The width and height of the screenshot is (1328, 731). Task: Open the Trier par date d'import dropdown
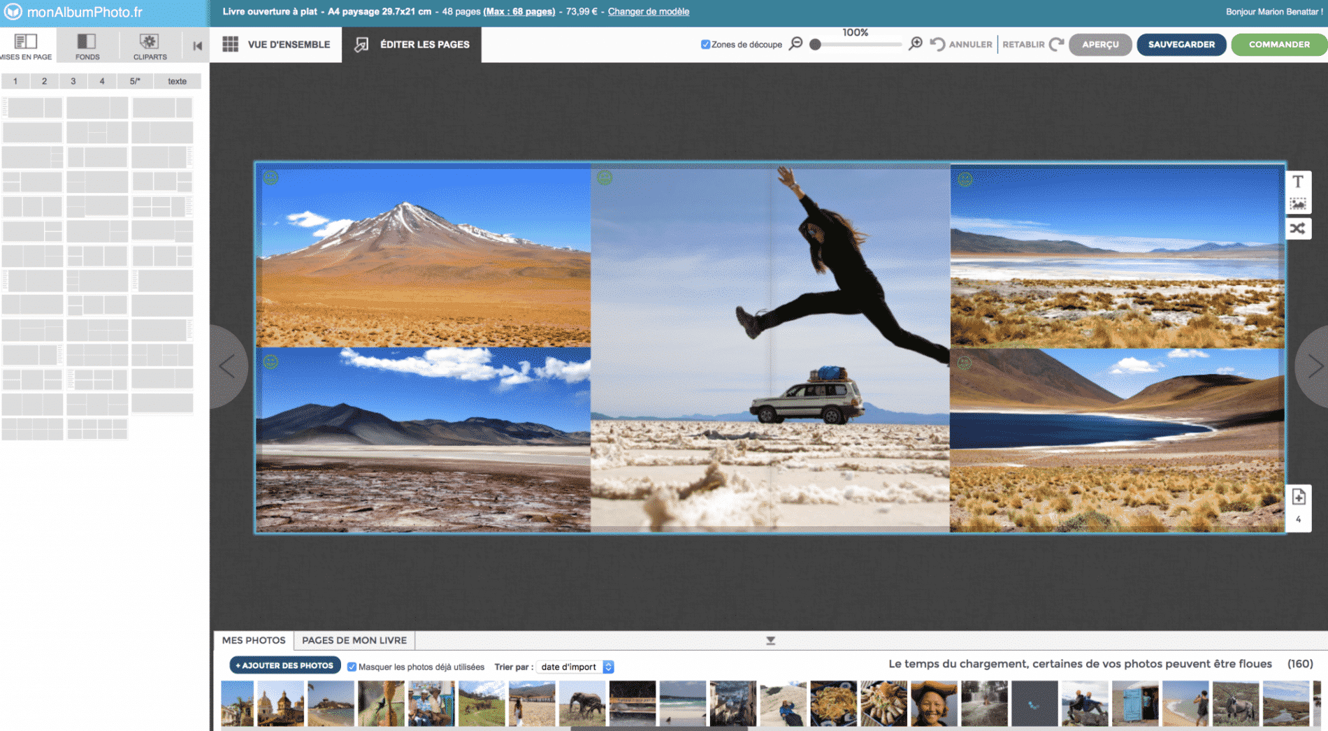click(577, 667)
